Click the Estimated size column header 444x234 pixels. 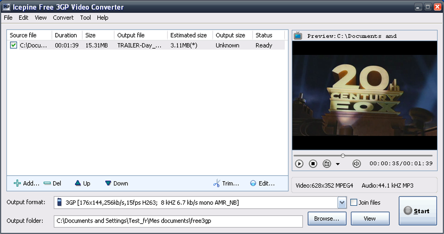click(190, 35)
